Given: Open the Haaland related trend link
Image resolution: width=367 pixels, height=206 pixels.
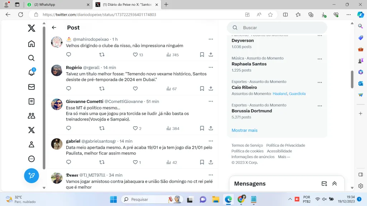Looking at the screenshot, I should 280,94.
